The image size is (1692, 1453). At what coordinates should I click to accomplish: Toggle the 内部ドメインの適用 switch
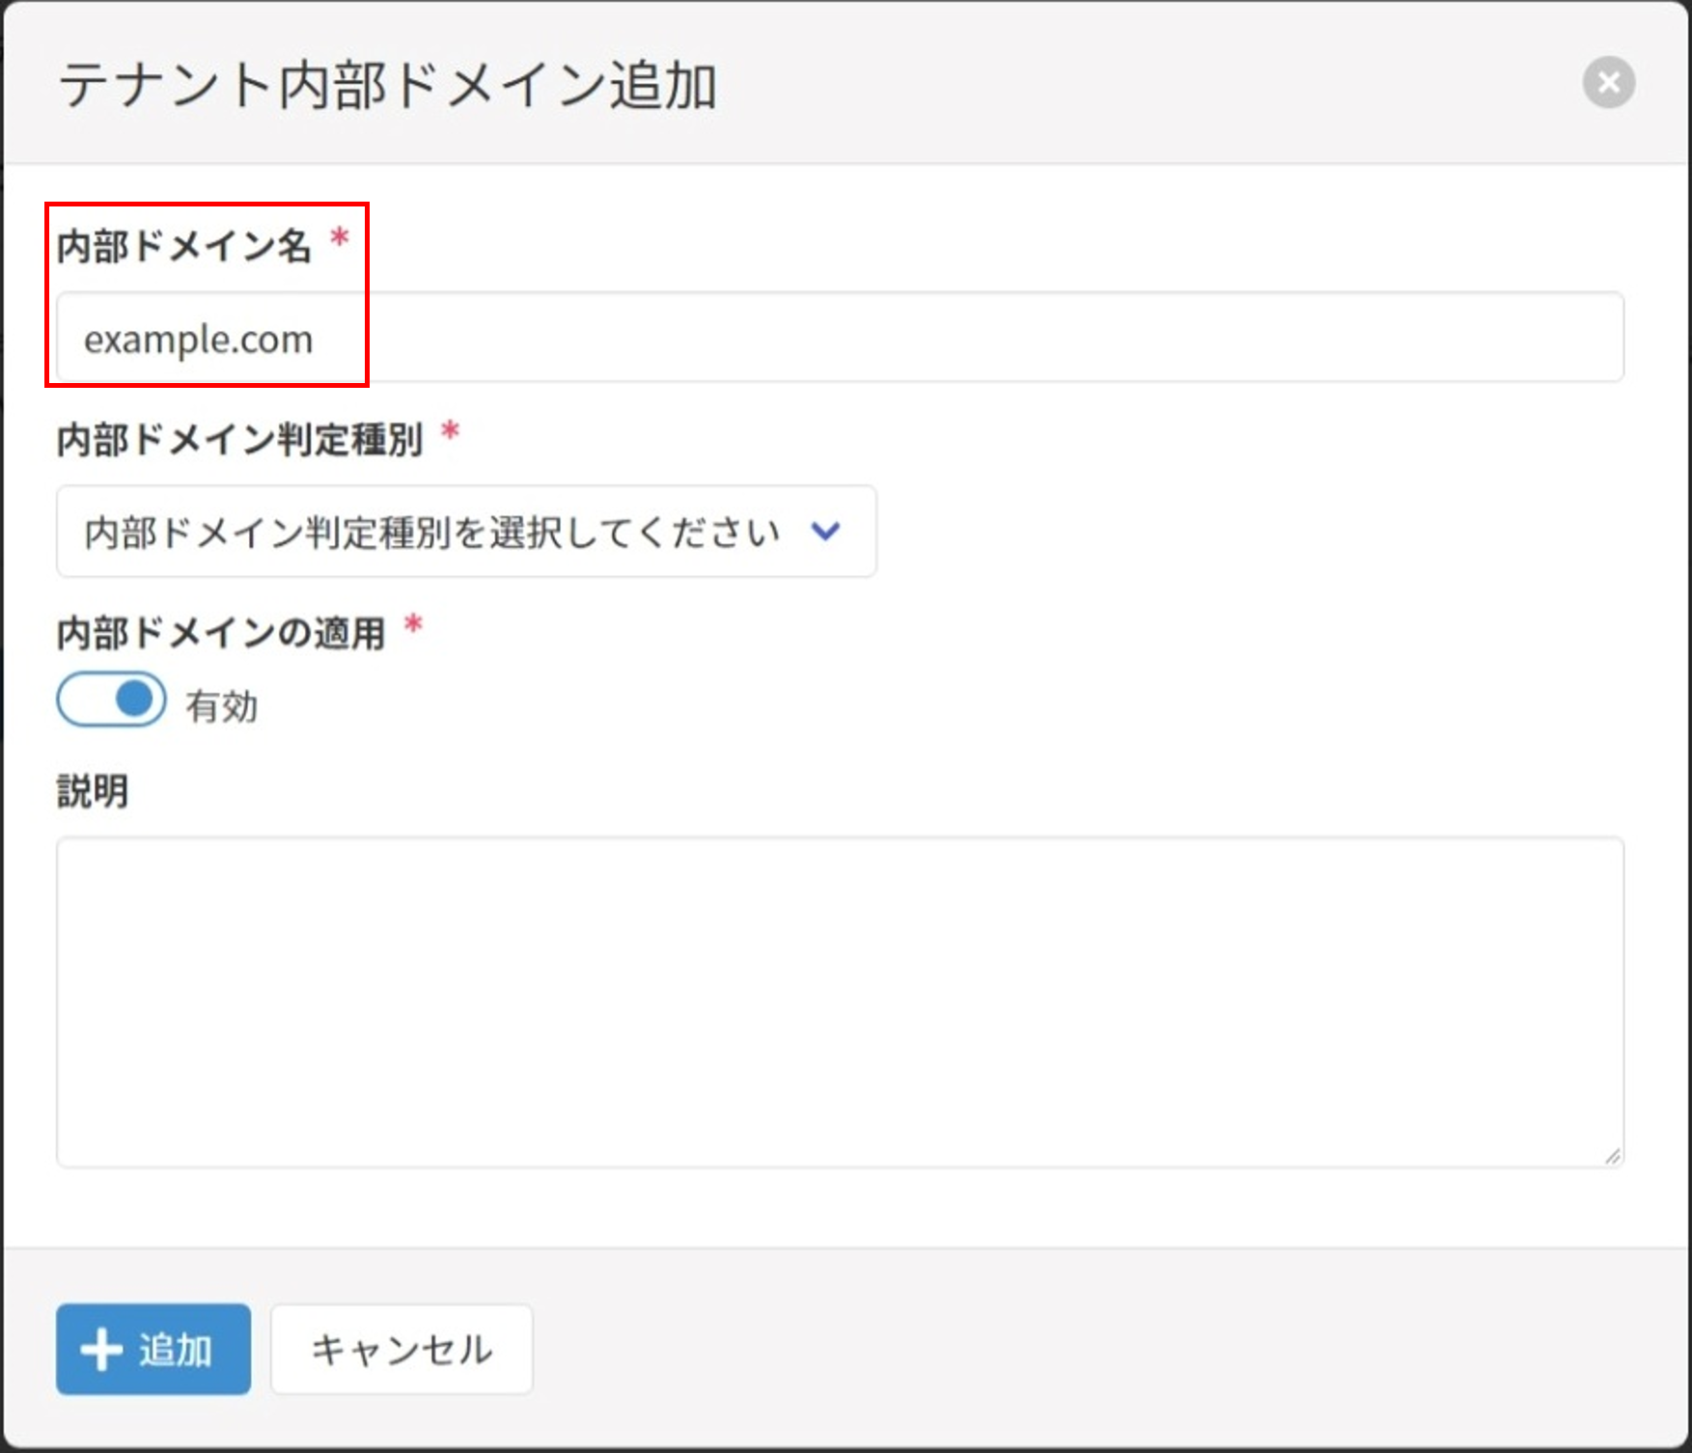(111, 699)
